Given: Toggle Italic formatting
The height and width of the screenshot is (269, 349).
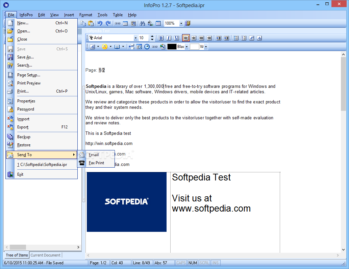Looking at the screenshot, I should click(x=169, y=38).
